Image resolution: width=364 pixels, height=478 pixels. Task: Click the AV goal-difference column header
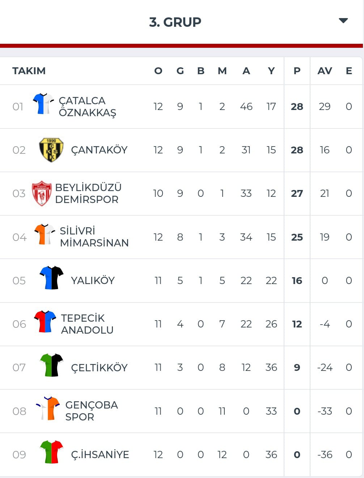tap(325, 71)
